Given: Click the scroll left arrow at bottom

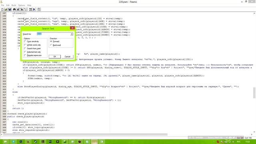Looking at the screenshot, I should click(2, 134).
